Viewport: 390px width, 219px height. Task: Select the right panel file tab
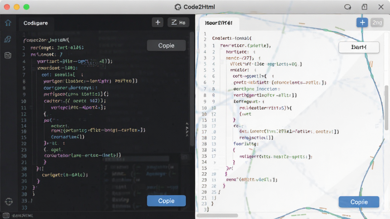click(x=219, y=23)
